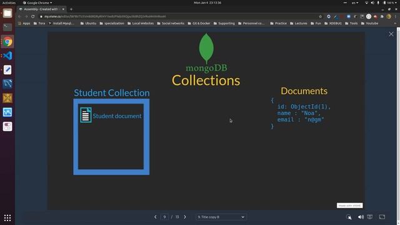Open the Chrome extensions puzzle icon

pyautogui.click(x=382, y=16)
